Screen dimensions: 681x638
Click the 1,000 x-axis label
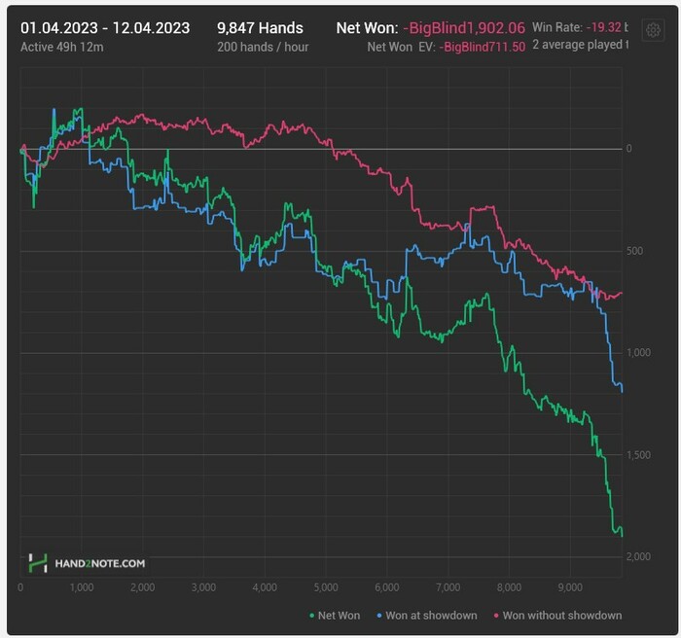coord(82,587)
